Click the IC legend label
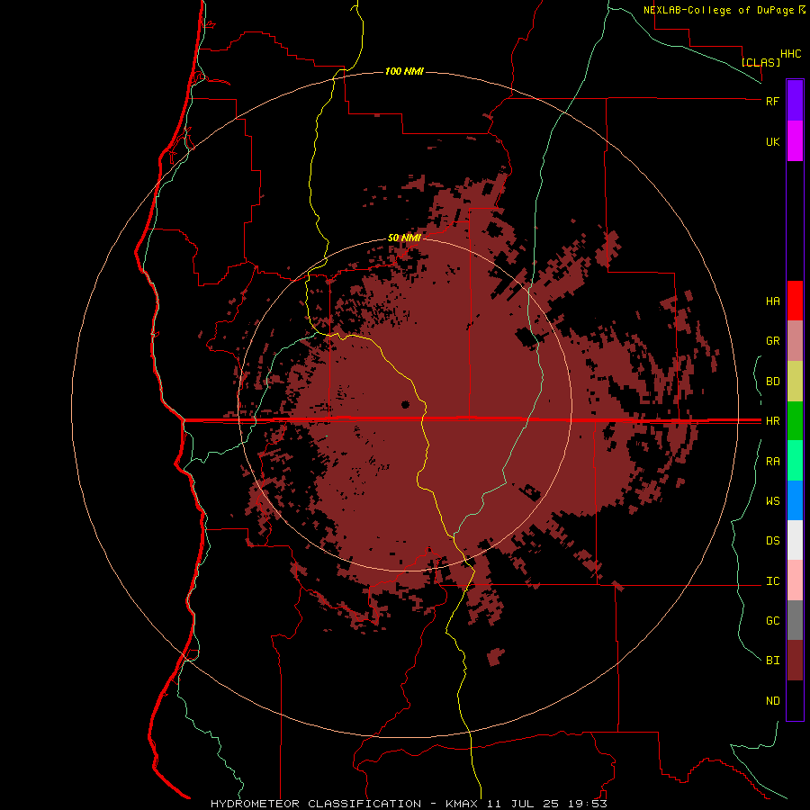This screenshot has width=810, height=810. pos(772,581)
